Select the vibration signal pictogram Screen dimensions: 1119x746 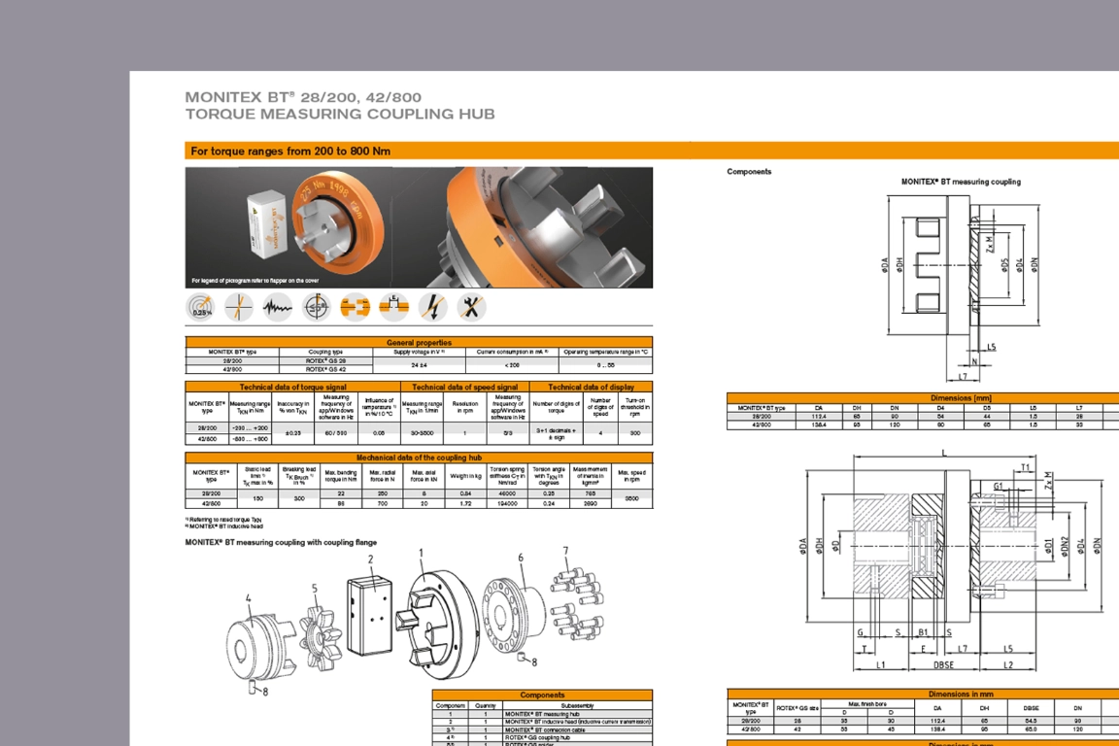277,307
